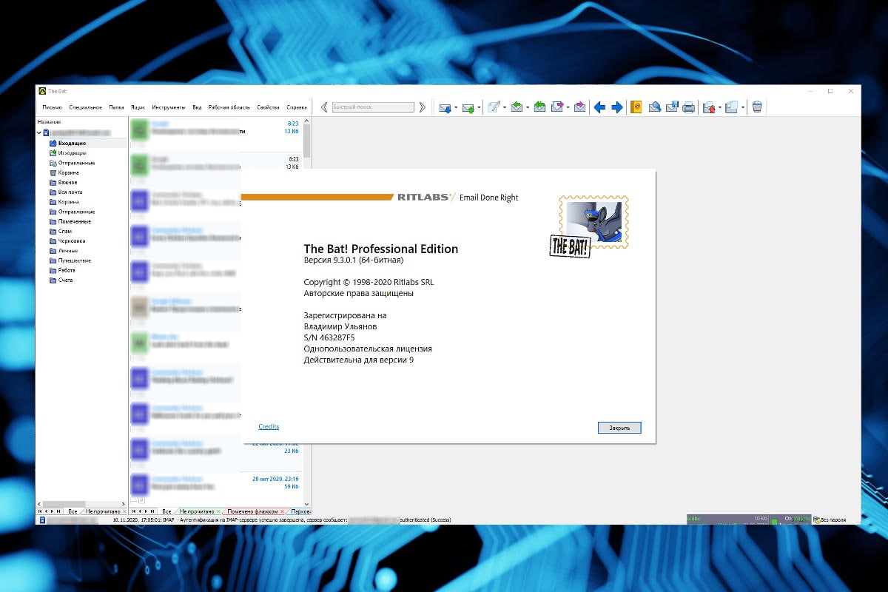Click the Save message floppy icon
The width and height of the screenshot is (888, 592).
pyautogui.click(x=672, y=107)
